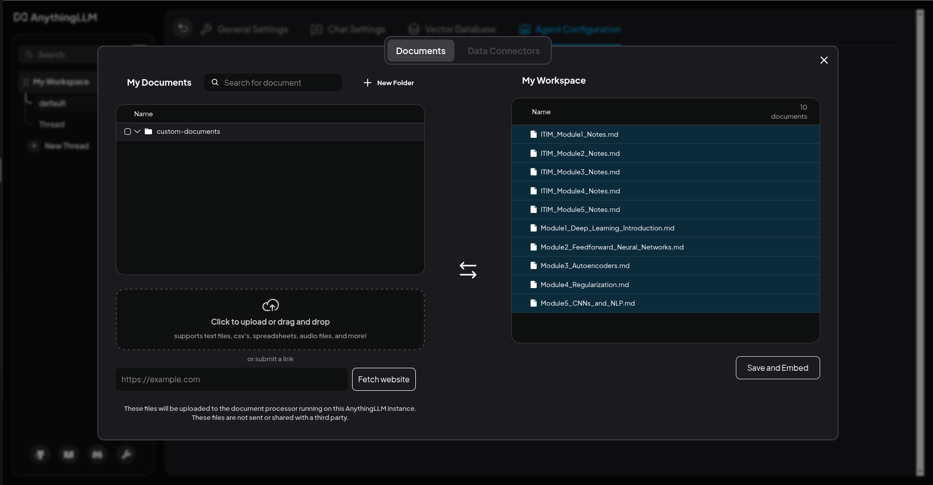Expand the custom-documents folder chevron
The width and height of the screenshot is (933, 485).
click(137, 131)
